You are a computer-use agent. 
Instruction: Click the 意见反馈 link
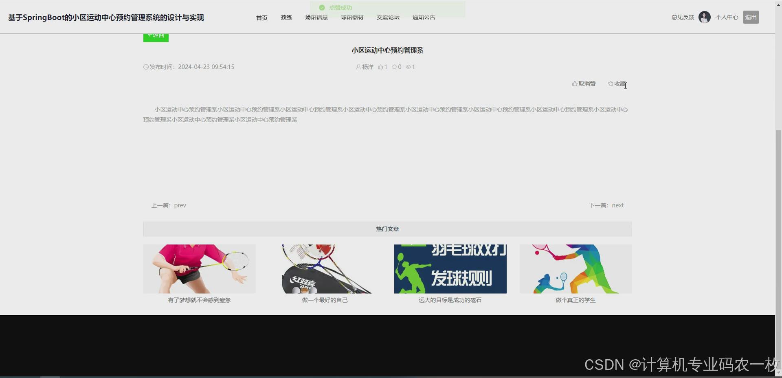click(683, 17)
